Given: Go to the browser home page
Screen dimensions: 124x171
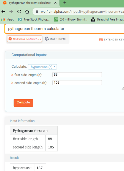Looking at the screenshot, I should pos(27,11).
